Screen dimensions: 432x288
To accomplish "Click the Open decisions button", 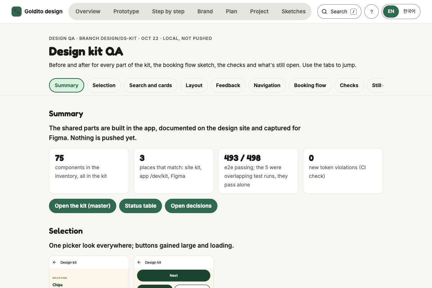I will click(x=191, y=206).
